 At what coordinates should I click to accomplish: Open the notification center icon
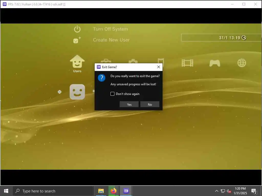(254, 191)
